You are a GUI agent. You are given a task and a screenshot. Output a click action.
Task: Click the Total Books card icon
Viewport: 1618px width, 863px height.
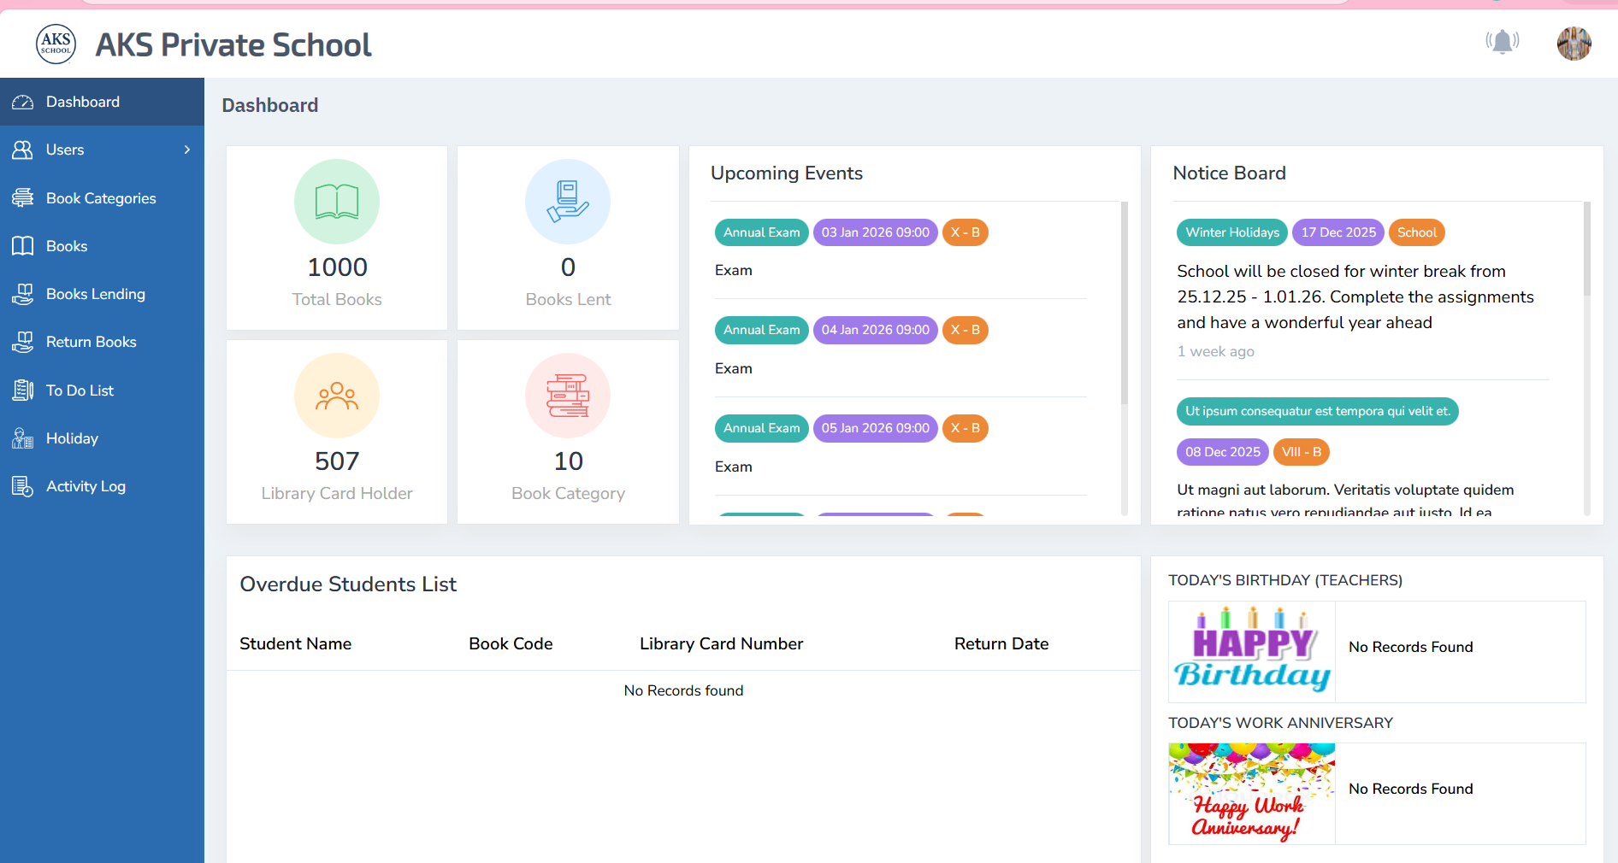point(336,202)
